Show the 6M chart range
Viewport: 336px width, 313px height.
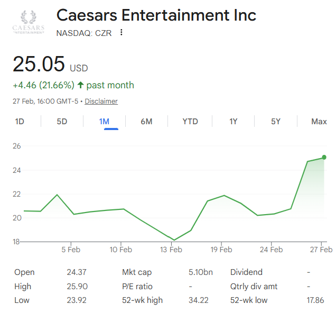[x=146, y=122]
